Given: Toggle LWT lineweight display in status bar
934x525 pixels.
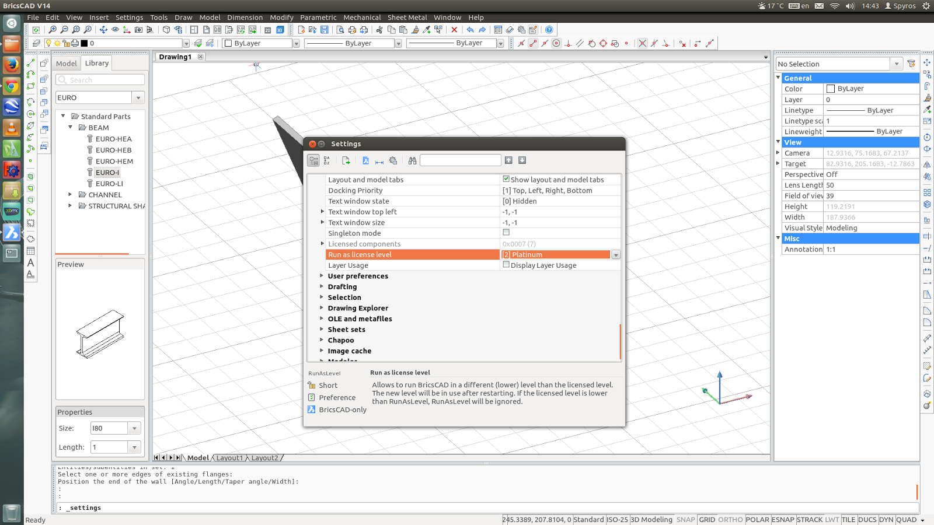Looking at the screenshot, I should pyautogui.click(x=832, y=520).
